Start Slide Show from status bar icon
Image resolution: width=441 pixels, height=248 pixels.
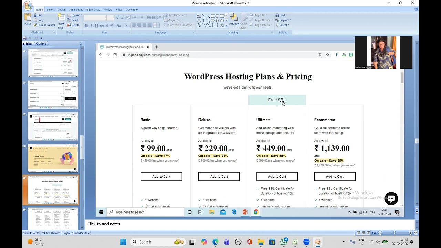(368, 233)
